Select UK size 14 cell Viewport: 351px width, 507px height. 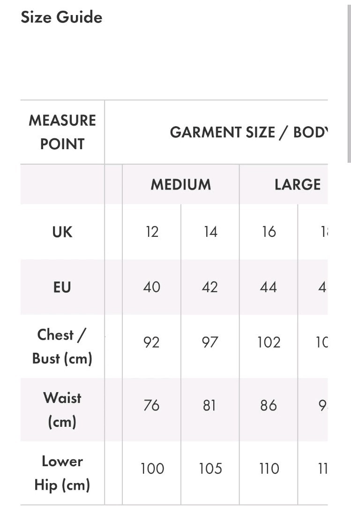click(210, 232)
